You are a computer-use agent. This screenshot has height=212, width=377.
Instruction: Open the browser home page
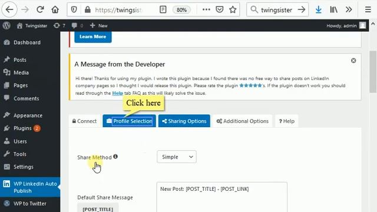55,9
